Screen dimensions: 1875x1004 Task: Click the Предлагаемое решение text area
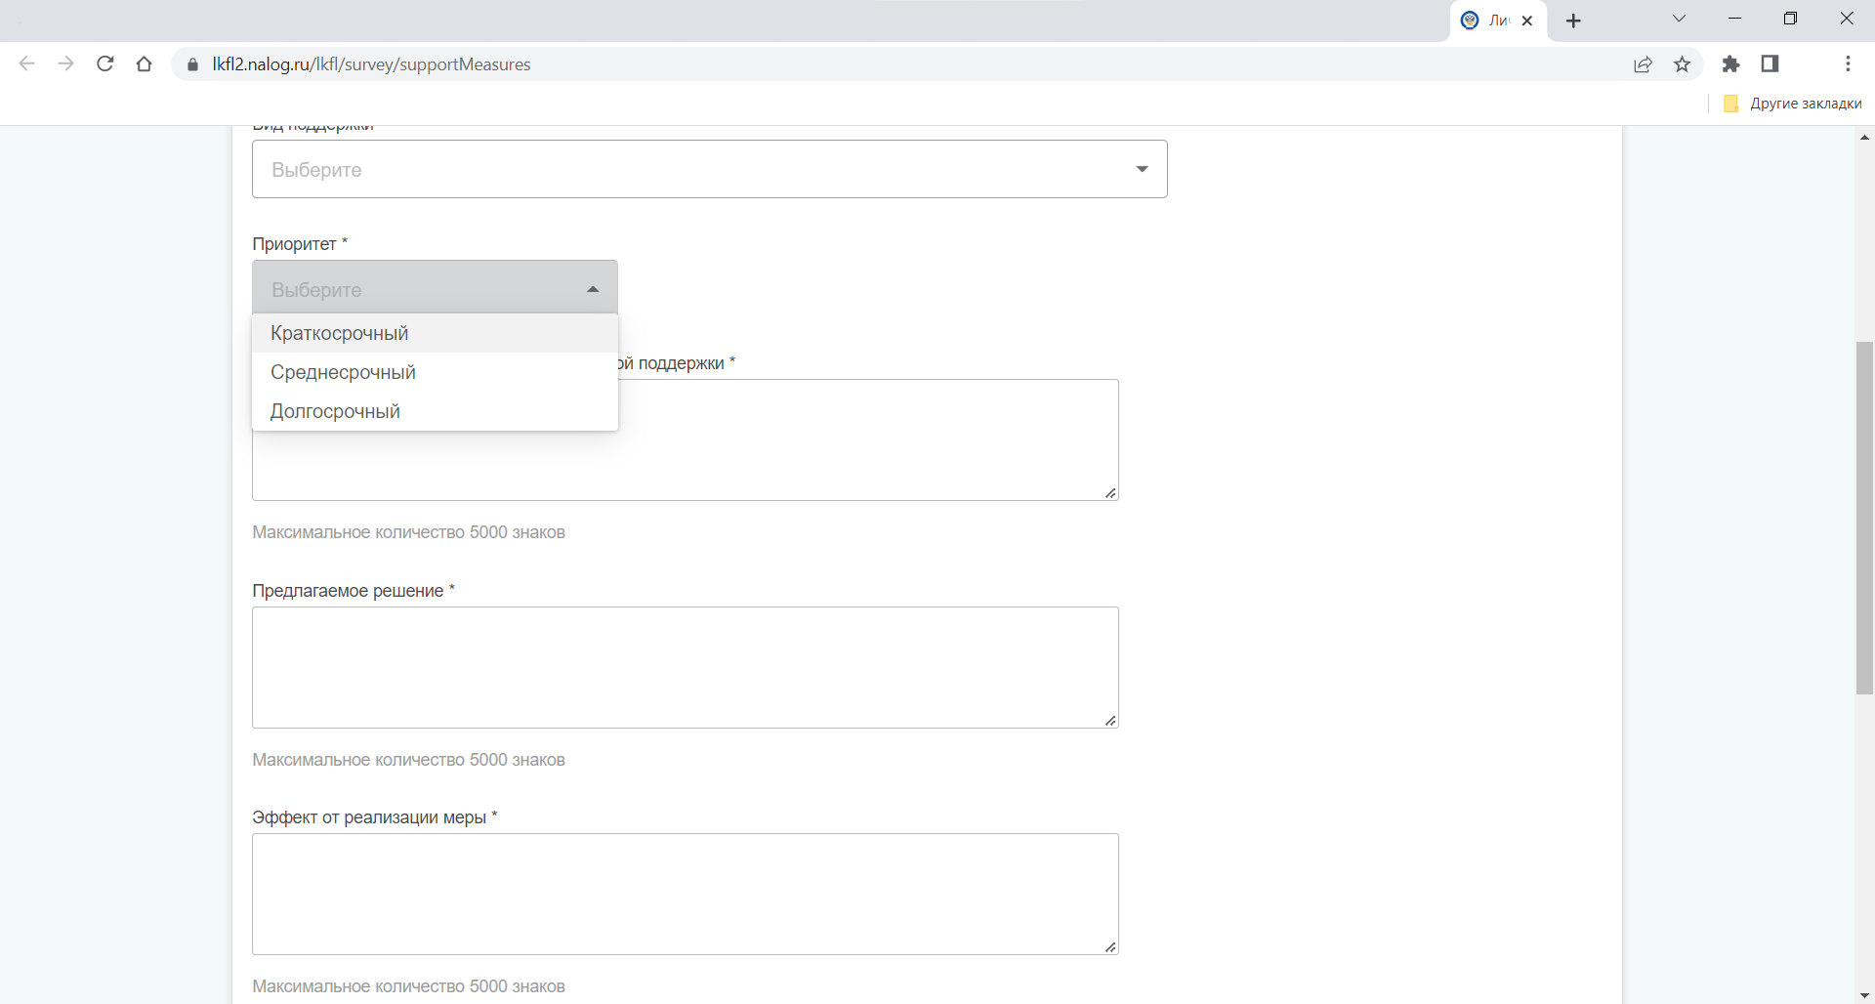pyautogui.click(x=685, y=667)
